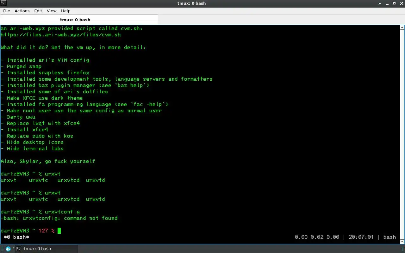
Task: Click the load averages '0.00 0.02 0.00'
Action: [x=317, y=237]
